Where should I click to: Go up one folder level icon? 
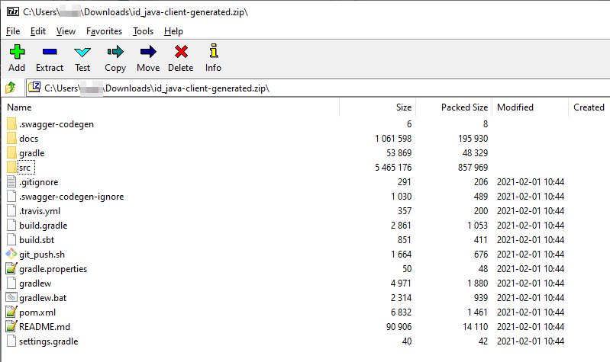(x=11, y=88)
